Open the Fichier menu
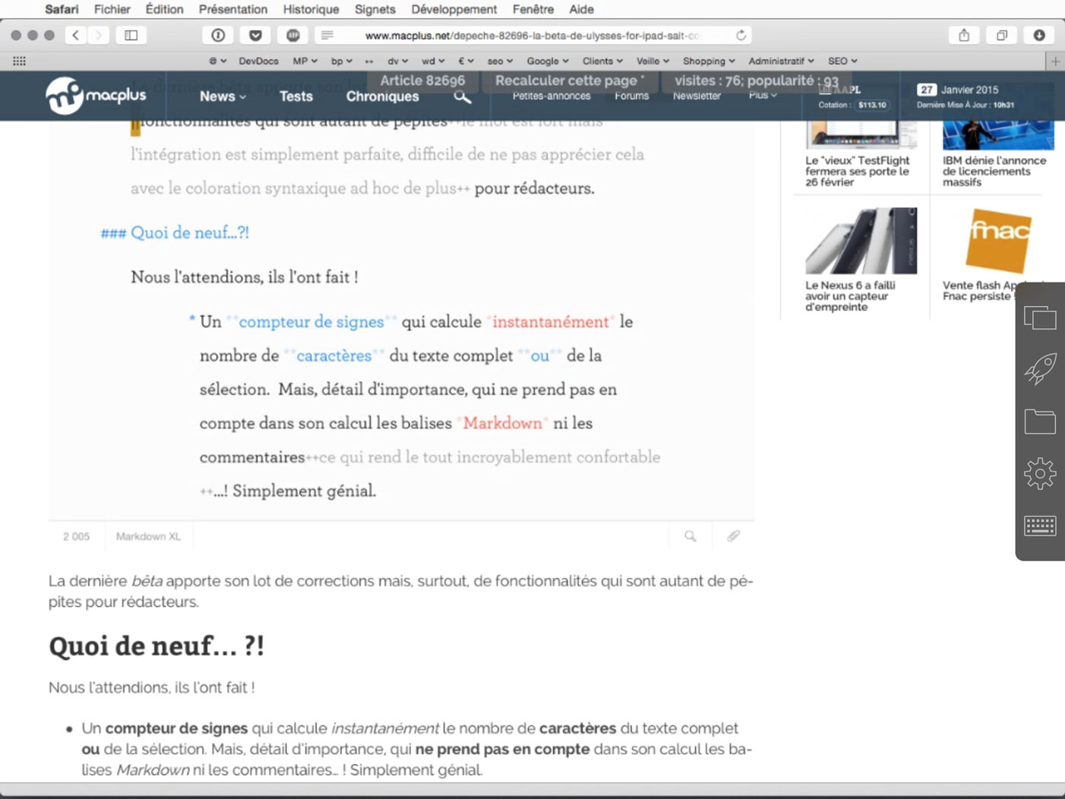1065x799 pixels. point(112,9)
